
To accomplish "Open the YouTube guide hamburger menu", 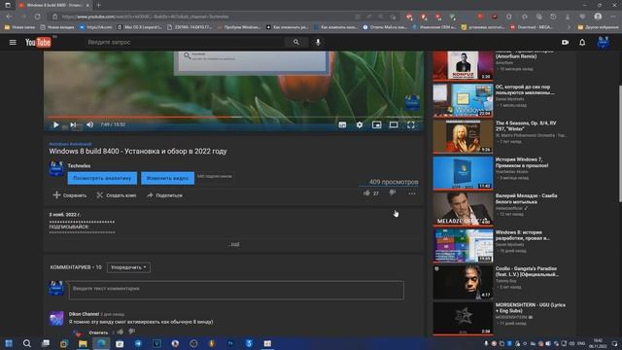I will 13,42.
